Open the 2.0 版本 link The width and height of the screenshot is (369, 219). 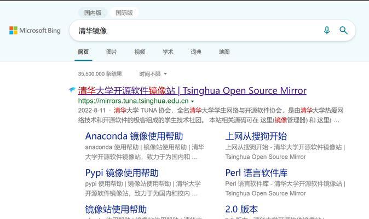(x=241, y=209)
